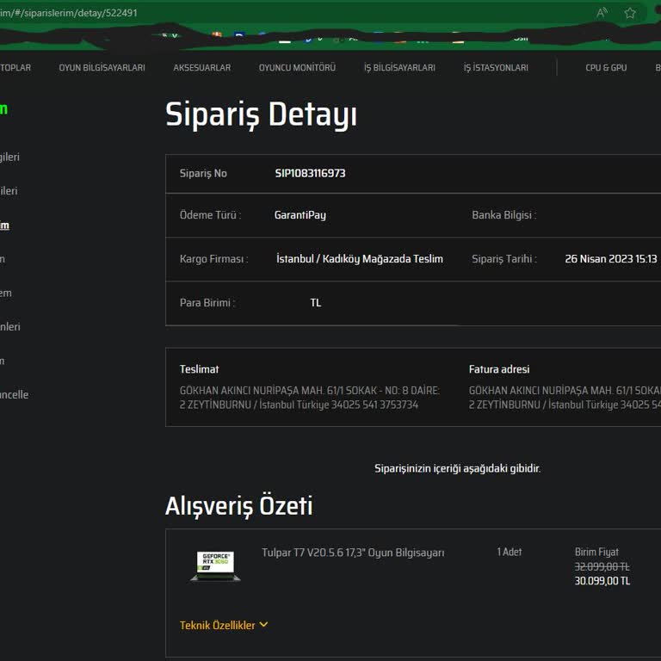
Task: Open the İş İstasyonları menu
Action: 496,68
